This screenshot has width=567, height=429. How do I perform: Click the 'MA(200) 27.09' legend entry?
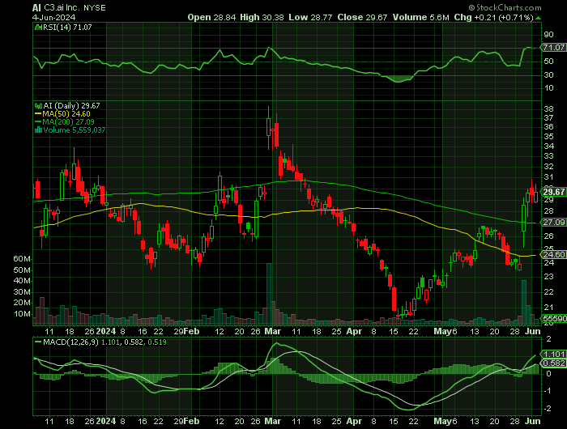coord(68,122)
